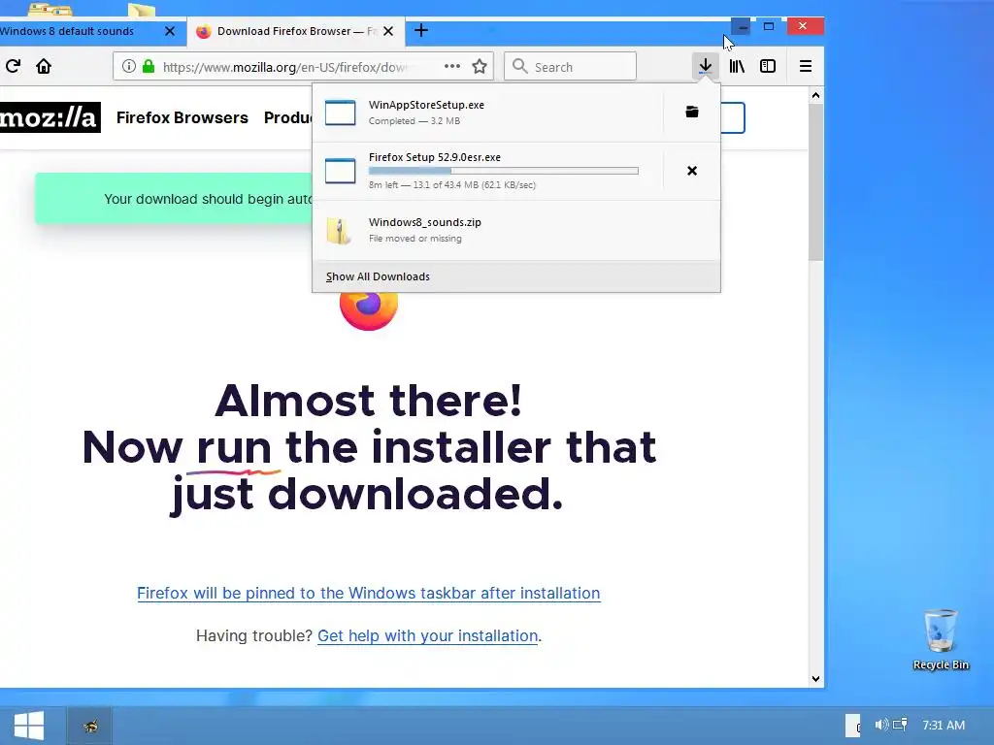Minimize the Firefox window

tap(741, 26)
